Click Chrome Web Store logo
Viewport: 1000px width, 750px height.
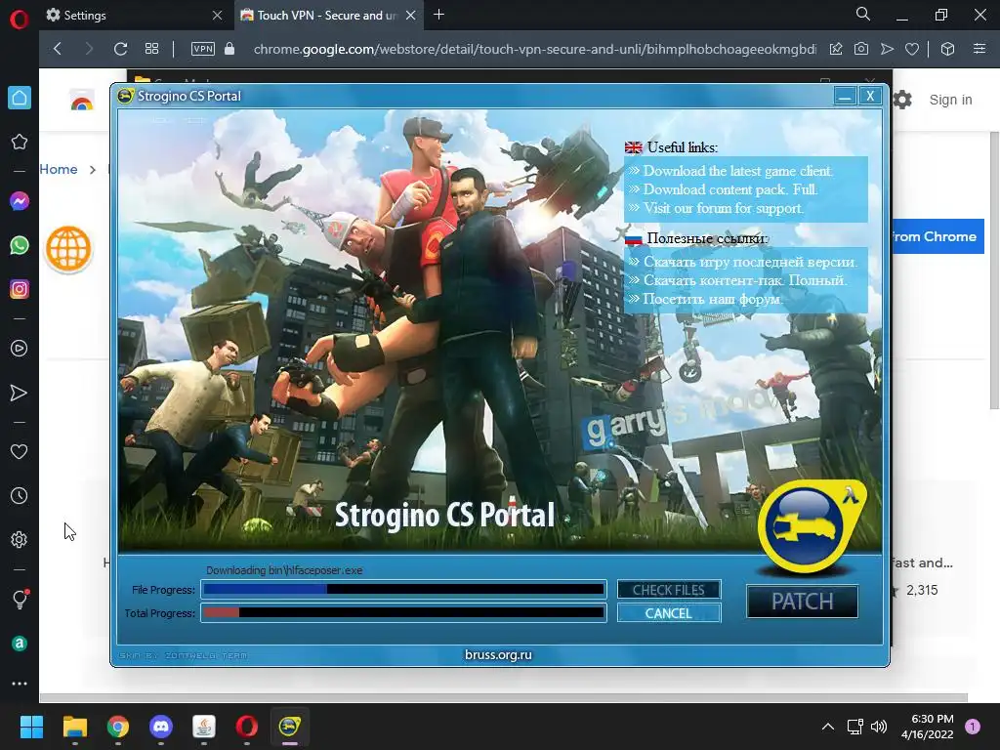point(82,101)
